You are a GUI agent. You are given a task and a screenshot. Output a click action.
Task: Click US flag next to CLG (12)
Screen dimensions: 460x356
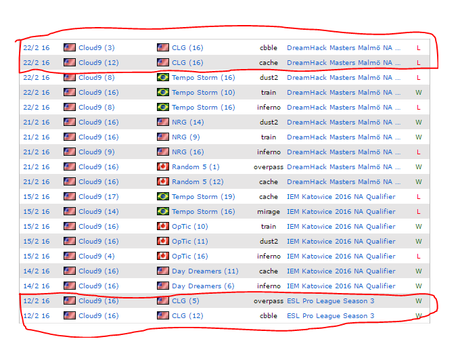point(163,316)
